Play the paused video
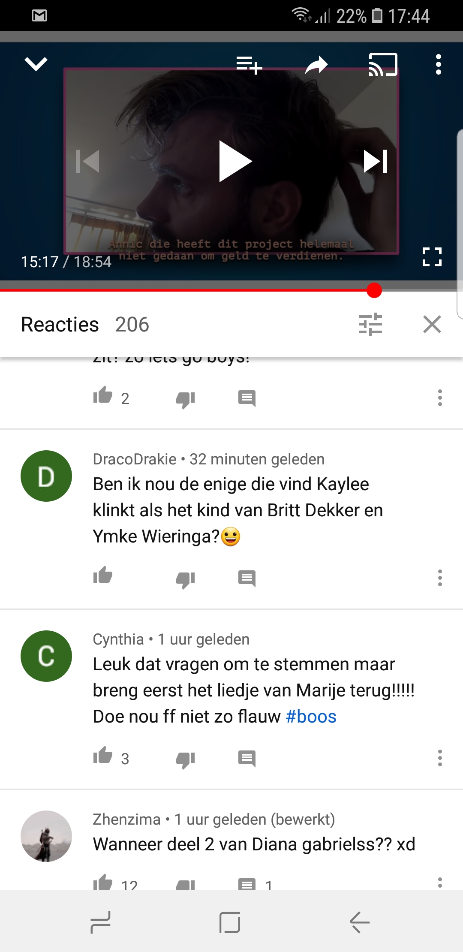 point(235,161)
